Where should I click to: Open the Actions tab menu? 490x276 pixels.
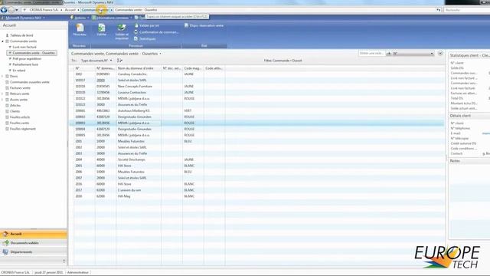click(80, 18)
